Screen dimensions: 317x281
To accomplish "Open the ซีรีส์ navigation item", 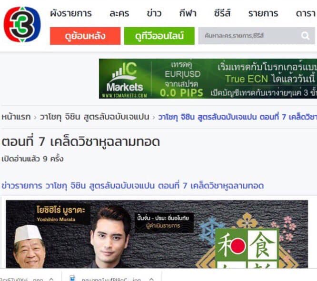I will pos(222,13).
